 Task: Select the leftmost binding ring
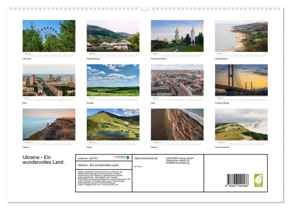pos(11,9)
